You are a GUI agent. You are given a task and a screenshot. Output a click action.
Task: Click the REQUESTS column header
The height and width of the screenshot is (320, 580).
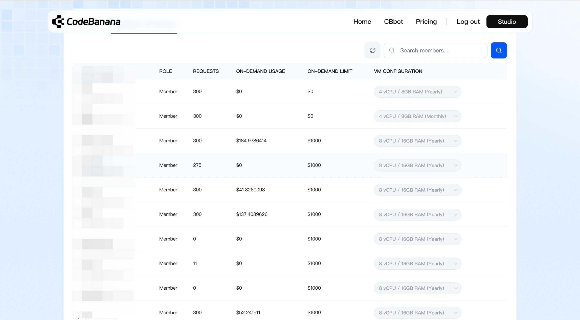[x=206, y=71]
